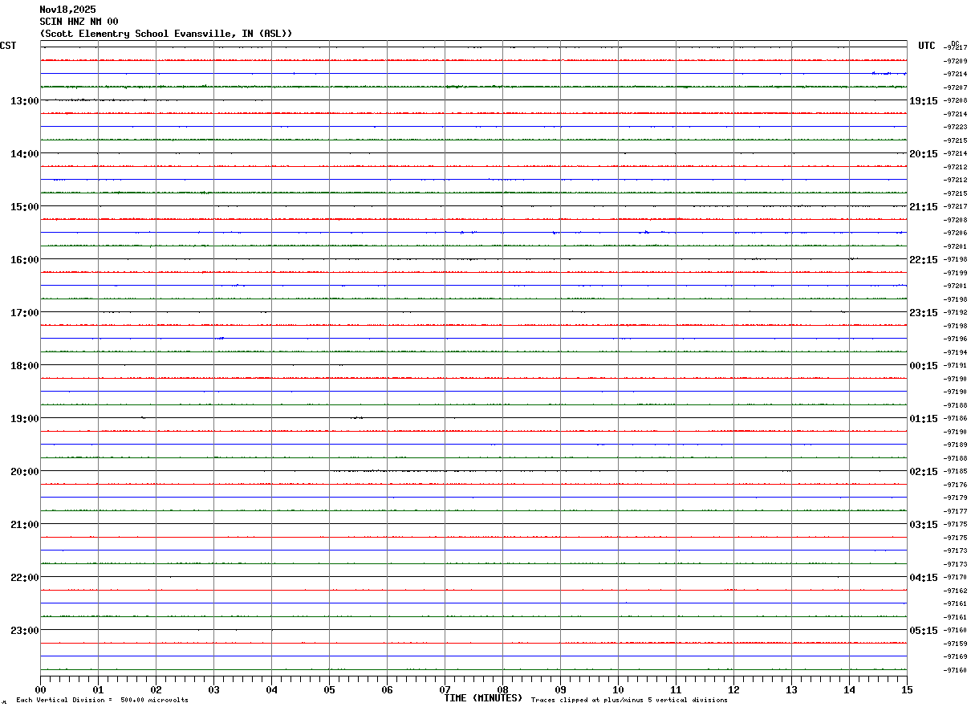Click the 00 minute axis tick label
This screenshot has width=971, height=711.
click(x=40, y=690)
